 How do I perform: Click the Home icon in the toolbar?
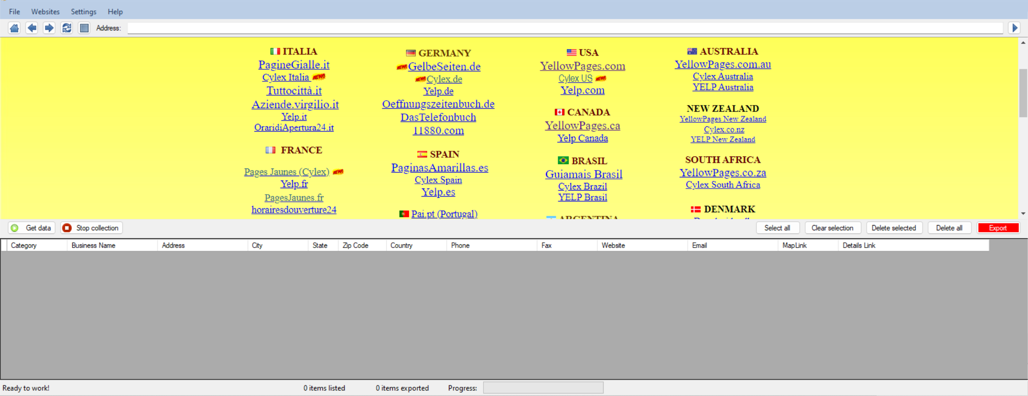(14, 28)
